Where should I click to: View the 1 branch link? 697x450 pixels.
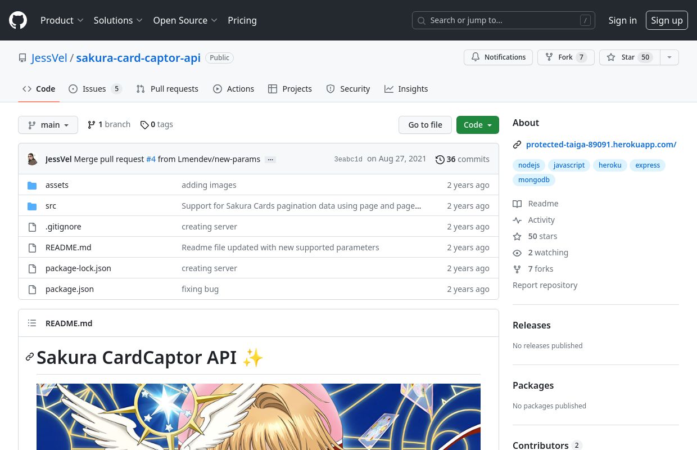(x=109, y=124)
